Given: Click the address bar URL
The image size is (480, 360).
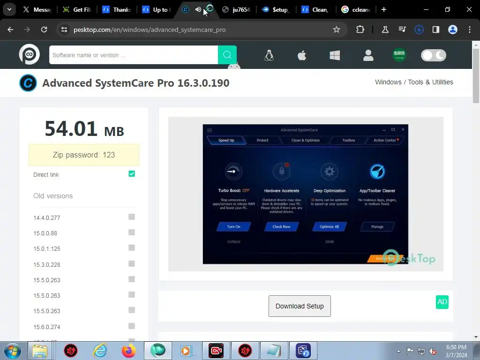Looking at the screenshot, I should click(x=150, y=30).
